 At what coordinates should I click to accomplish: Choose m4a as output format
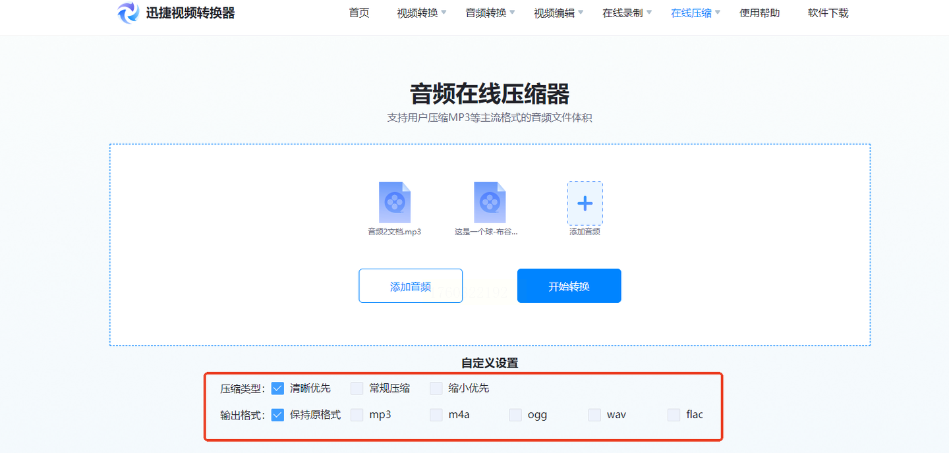[x=436, y=415]
